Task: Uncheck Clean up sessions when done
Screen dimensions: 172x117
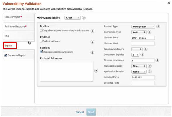Action: 41,52
